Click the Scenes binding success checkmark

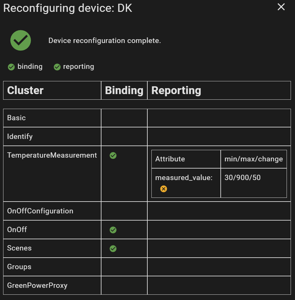click(113, 249)
